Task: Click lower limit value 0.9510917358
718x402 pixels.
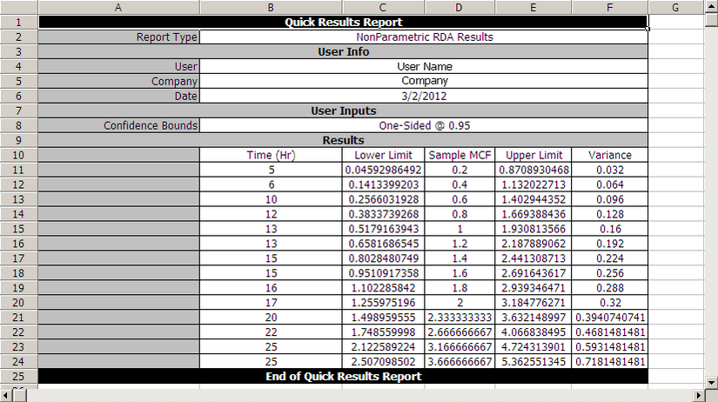Action: pyautogui.click(x=383, y=273)
